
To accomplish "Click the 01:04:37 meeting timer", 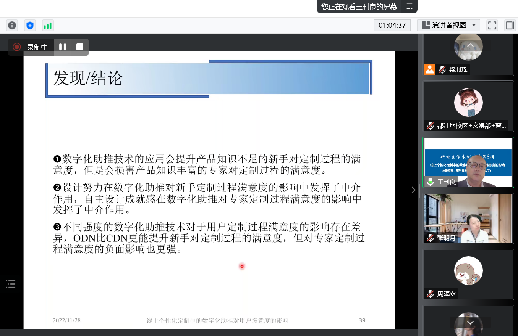I will click(x=392, y=26).
